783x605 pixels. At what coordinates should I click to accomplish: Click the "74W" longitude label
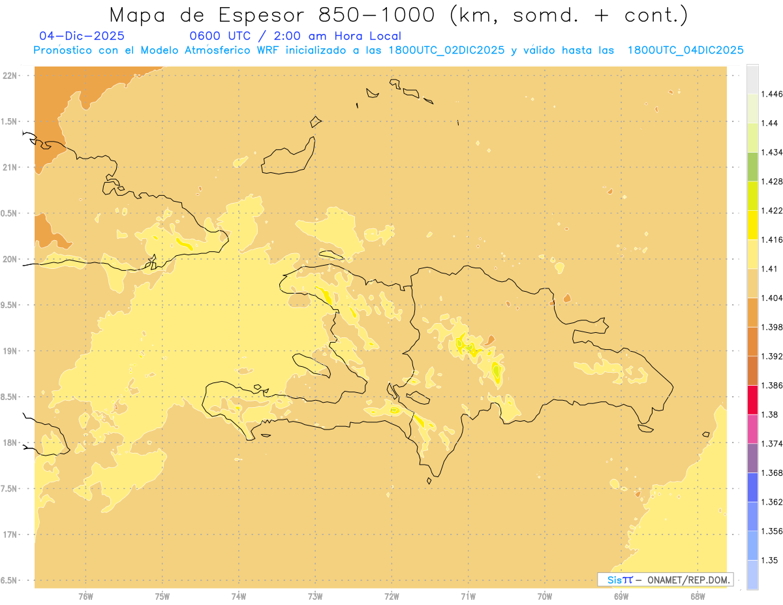point(239,597)
